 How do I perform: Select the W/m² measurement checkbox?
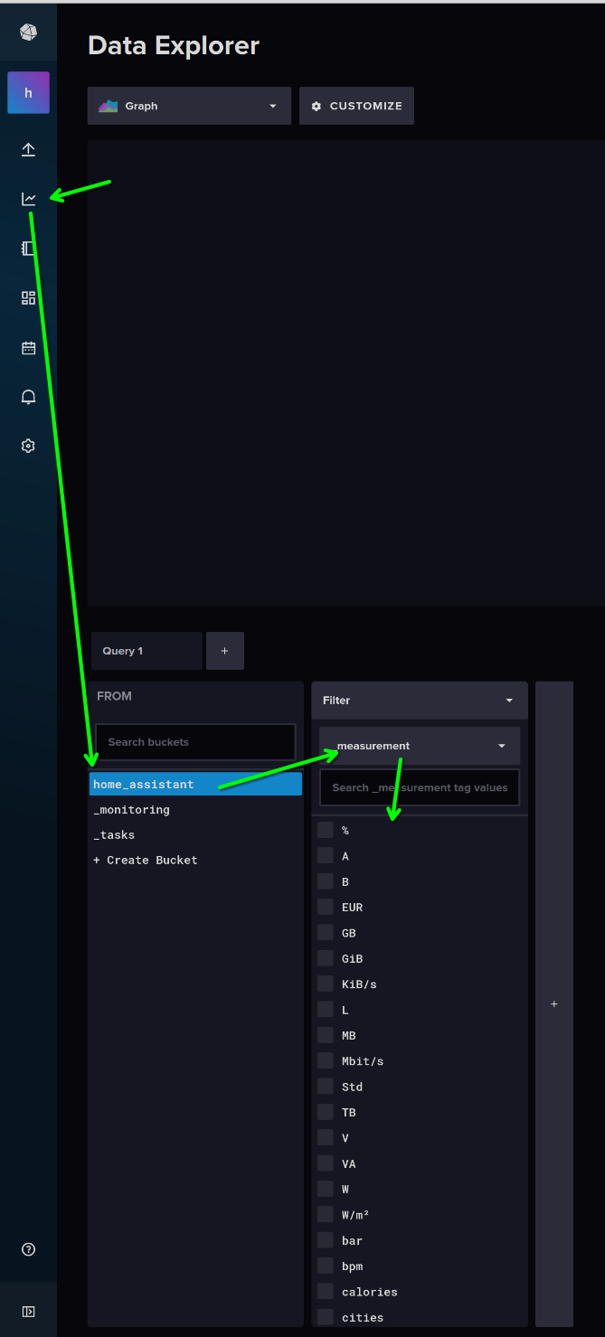(326, 1215)
